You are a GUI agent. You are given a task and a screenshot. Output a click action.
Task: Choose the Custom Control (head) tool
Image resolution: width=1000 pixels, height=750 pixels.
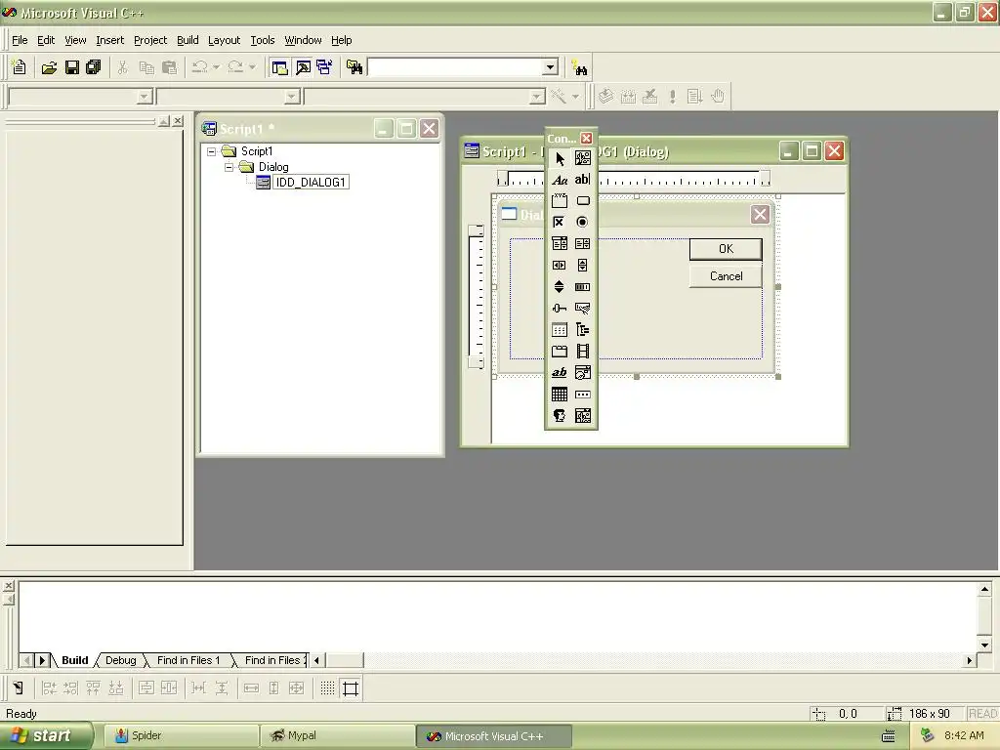click(560, 416)
